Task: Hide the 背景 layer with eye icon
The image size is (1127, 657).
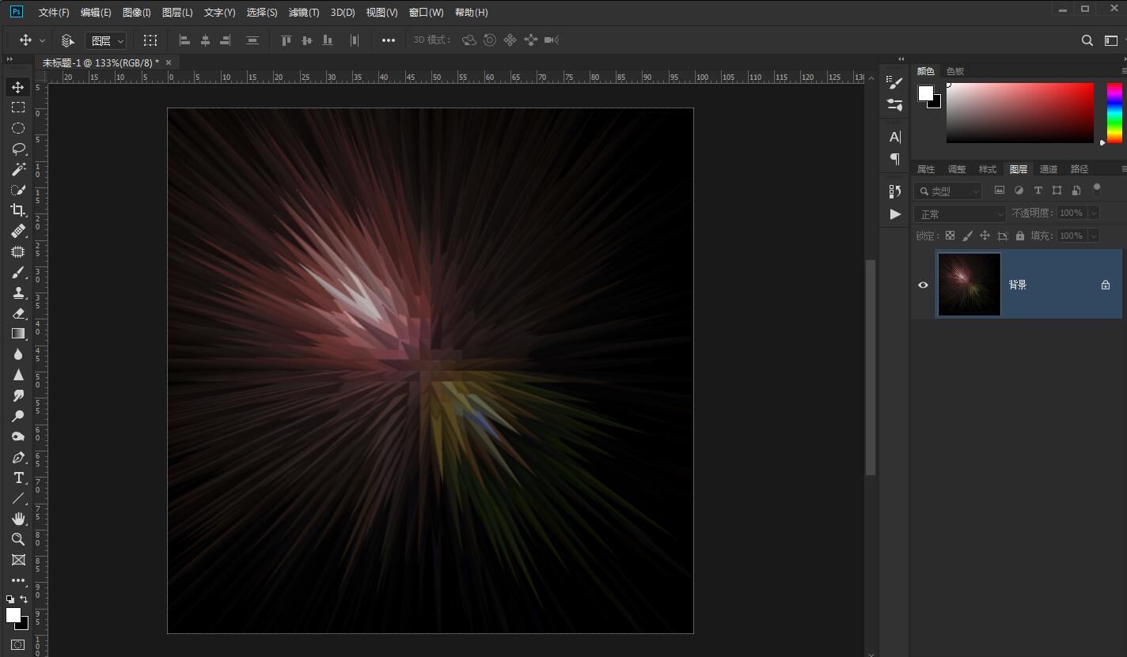Action: point(923,285)
